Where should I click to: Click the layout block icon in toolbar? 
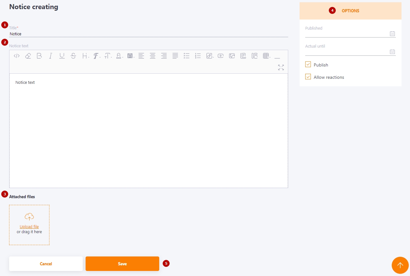[255, 56]
